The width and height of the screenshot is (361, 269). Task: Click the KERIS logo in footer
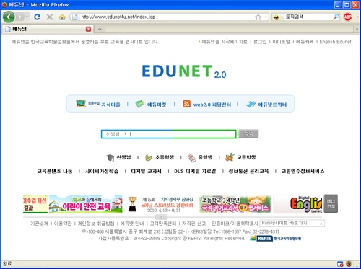tap(276, 239)
